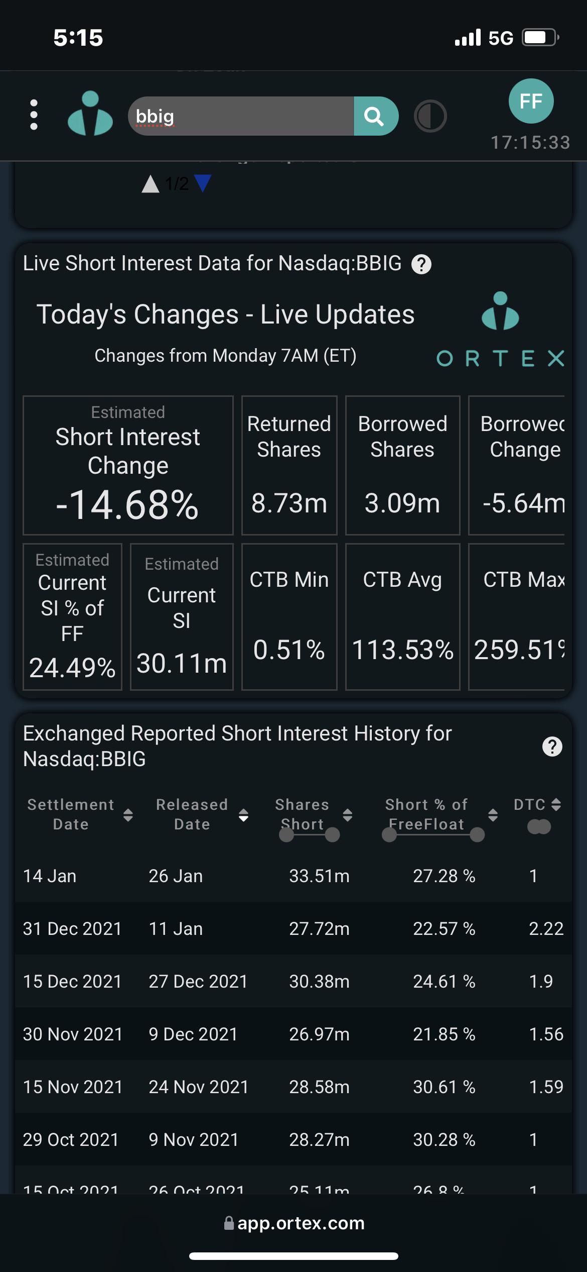Select the 30 Nov 2021 settlement row
The height and width of the screenshot is (1272, 587).
click(x=293, y=1034)
